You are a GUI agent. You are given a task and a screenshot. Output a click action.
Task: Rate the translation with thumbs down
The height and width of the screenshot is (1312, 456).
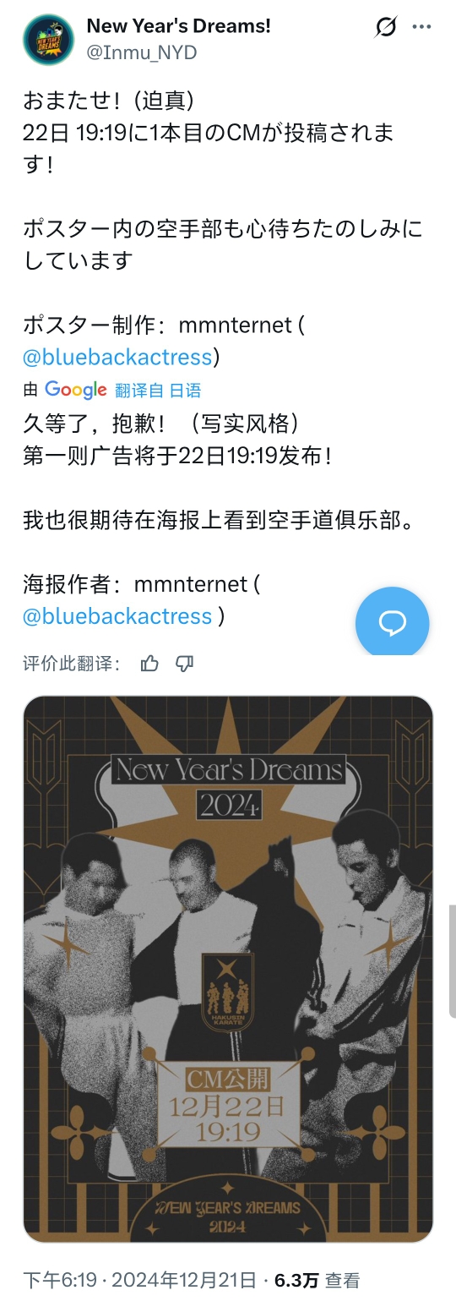click(184, 664)
